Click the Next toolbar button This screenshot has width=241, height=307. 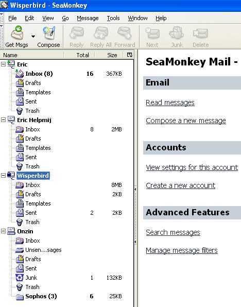tap(152, 37)
